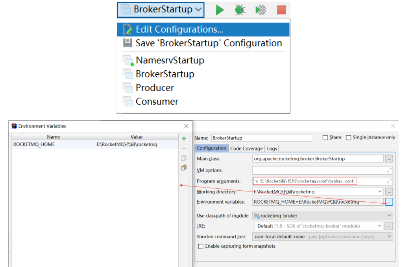Pick BrokerStartup entry in dropdown list

203,74
